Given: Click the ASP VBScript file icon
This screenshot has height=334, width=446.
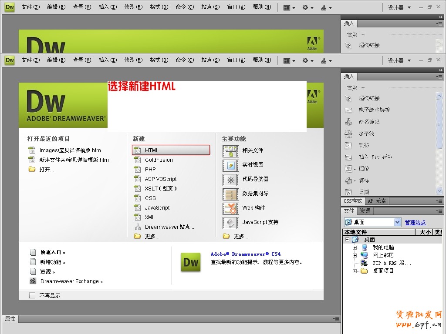Looking at the screenshot, I should coord(137,179).
